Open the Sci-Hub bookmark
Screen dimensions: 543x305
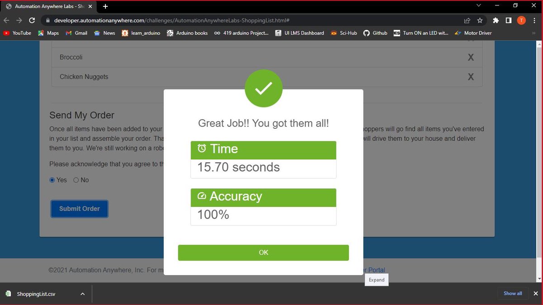(x=344, y=33)
